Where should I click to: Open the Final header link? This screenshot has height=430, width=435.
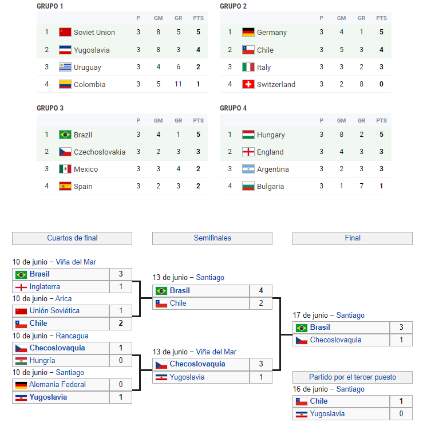pos(353,238)
